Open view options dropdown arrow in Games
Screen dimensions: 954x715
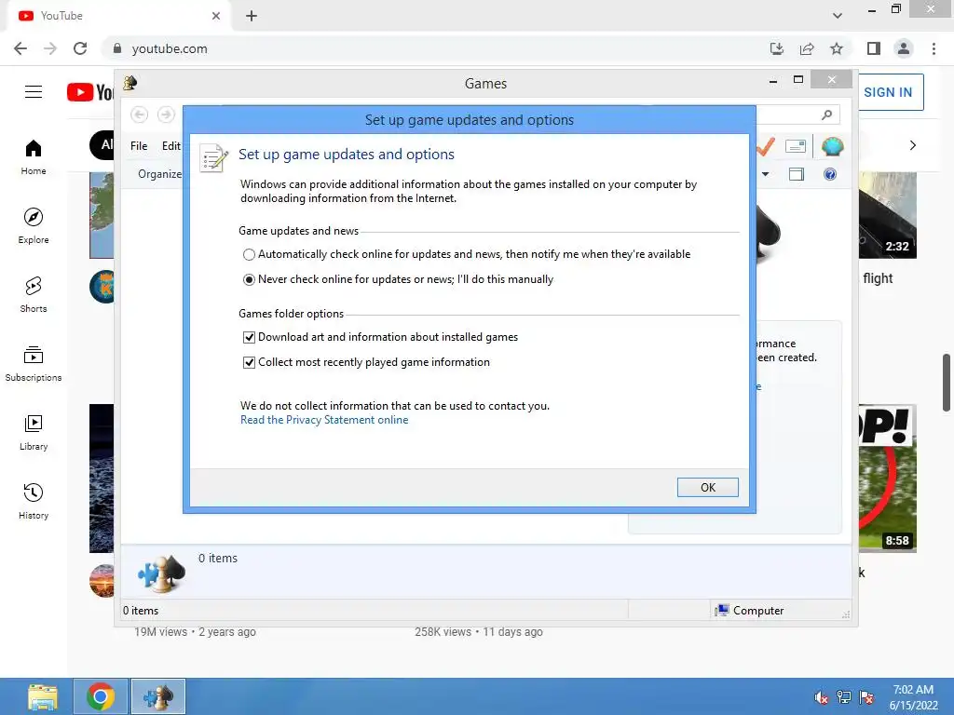pos(766,174)
